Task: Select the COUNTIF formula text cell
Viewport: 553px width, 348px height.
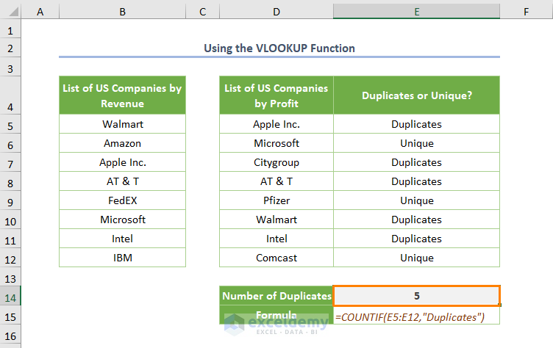Action: coord(416,315)
